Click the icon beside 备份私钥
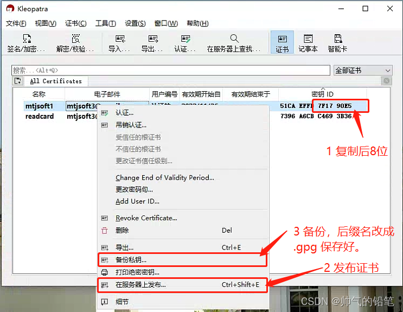Image resolution: width=403 pixels, height=312 pixels. coord(104,260)
